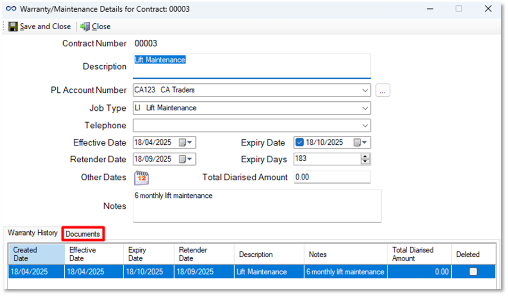
Task: Sort by Created Date column header
Action: tap(36, 254)
